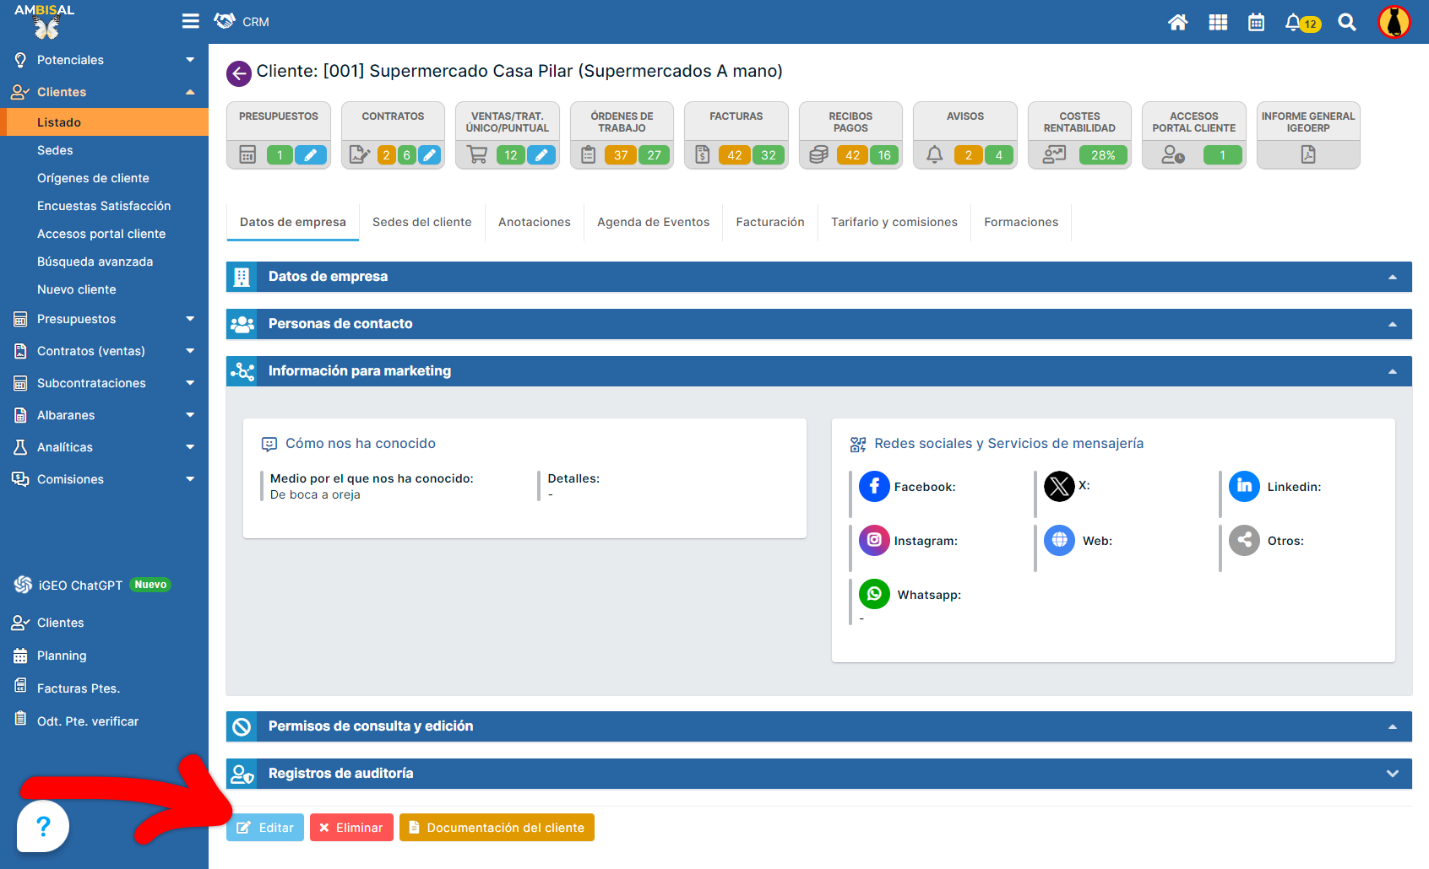Open the apps grid icon

click(x=1218, y=22)
